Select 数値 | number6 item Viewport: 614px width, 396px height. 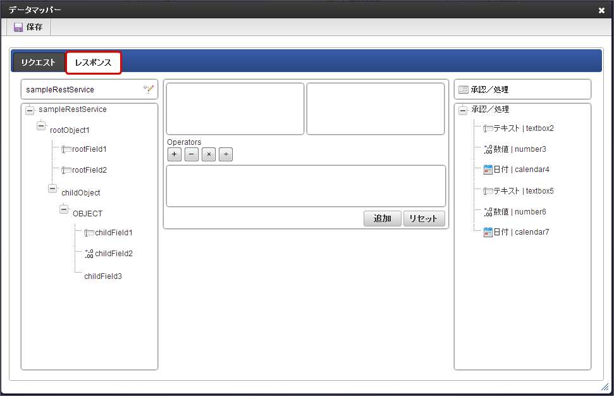(520, 212)
